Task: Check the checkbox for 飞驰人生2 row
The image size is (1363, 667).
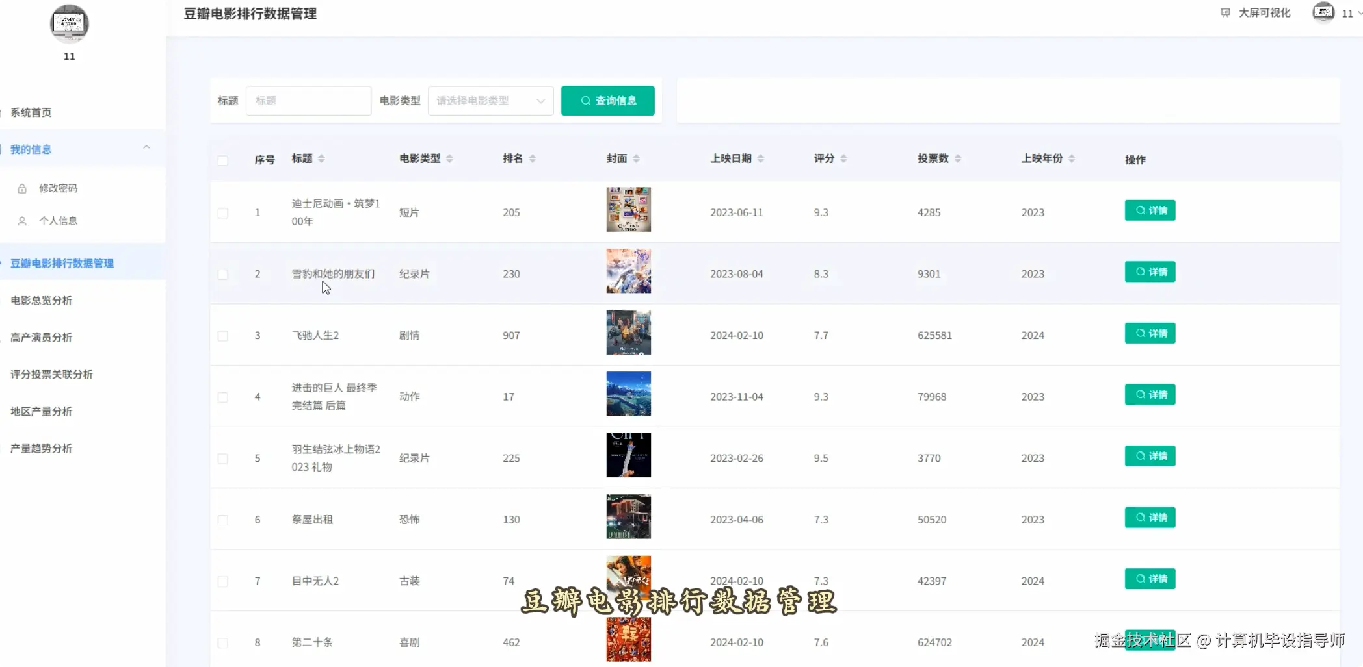Action: pyautogui.click(x=224, y=335)
